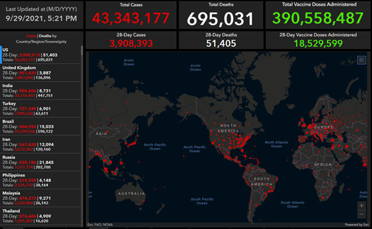This screenshot has width=372, height=229.
Task: Zoom in with the plus button
Action: pyautogui.click(x=361, y=205)
